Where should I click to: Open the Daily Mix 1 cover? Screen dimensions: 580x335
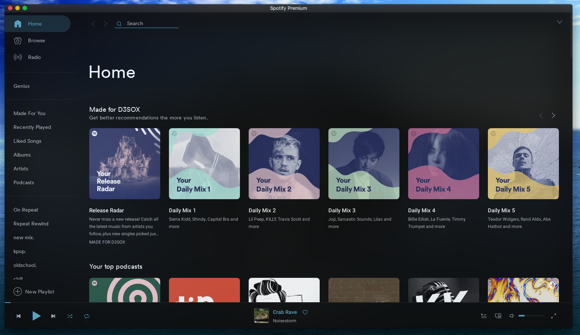(204, 163)
